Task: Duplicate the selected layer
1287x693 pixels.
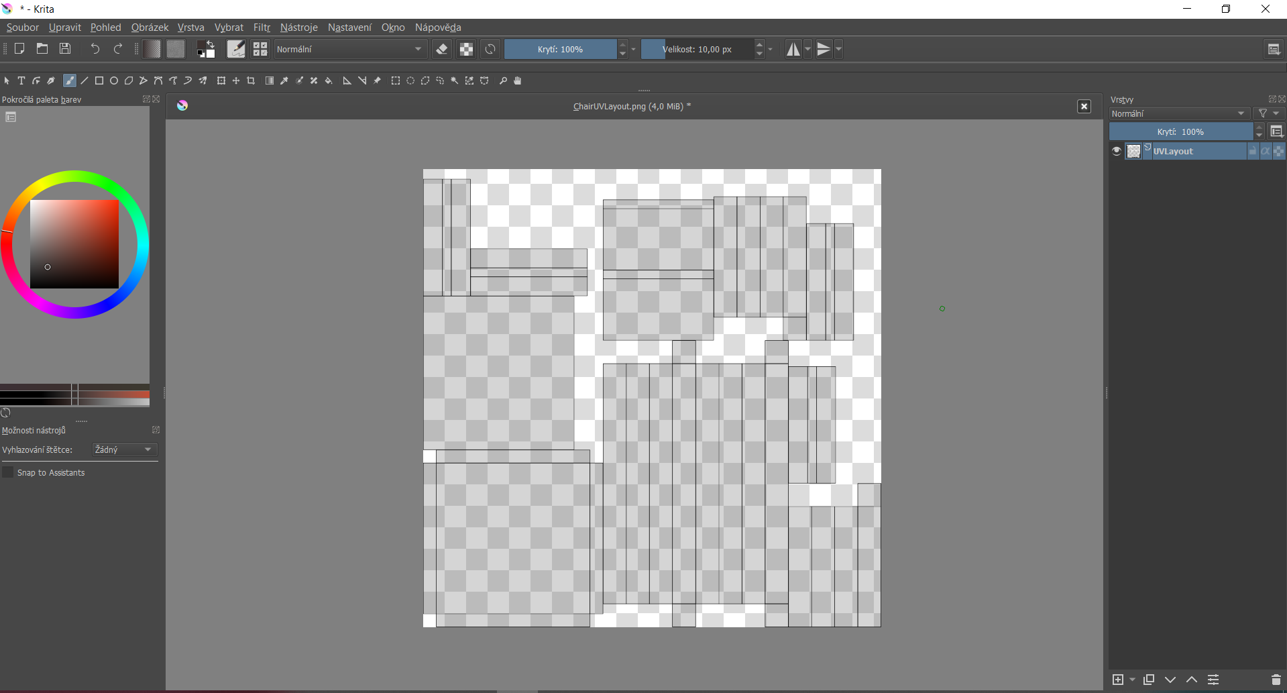Action: point(1149,680)
